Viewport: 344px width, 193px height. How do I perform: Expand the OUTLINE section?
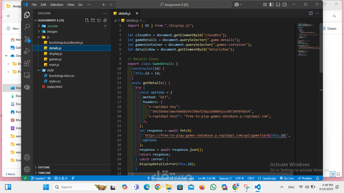click(44, 167)
